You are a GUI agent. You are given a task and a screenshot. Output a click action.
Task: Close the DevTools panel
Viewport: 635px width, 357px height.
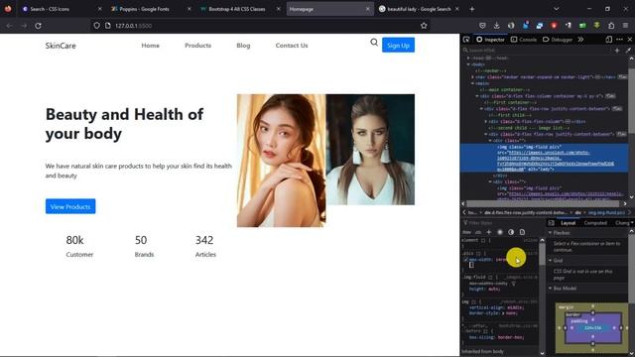click(x=630, y=40)
